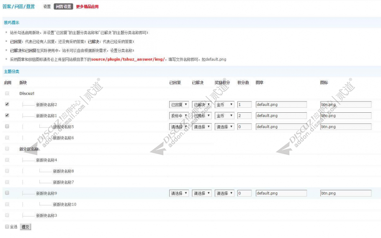Open the 已揭标 dropdown for 新版块名称1
This screenshot has width=381, height=238.
point(202,116)
